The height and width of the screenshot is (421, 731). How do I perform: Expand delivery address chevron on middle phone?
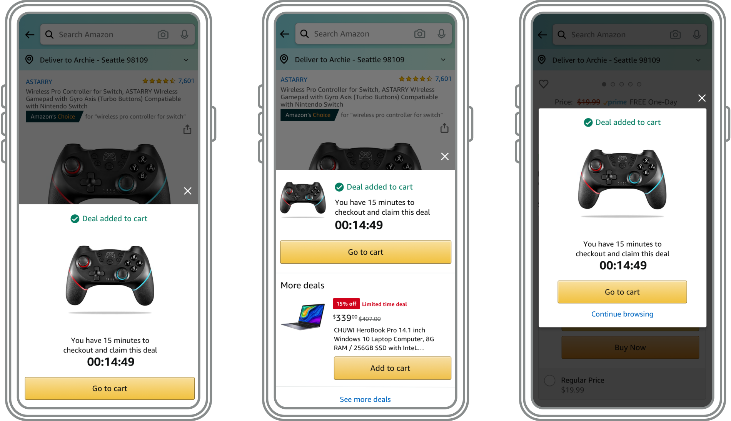443,60
